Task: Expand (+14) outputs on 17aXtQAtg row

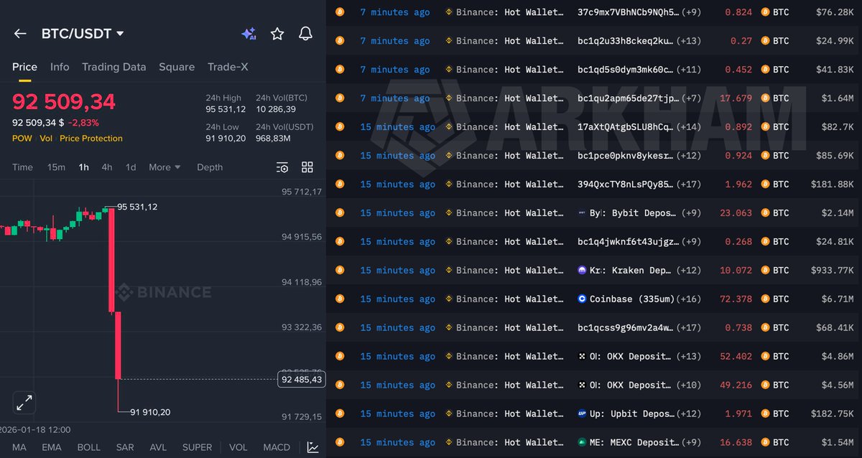Action: pyautogui.click(x=689, y=127)
